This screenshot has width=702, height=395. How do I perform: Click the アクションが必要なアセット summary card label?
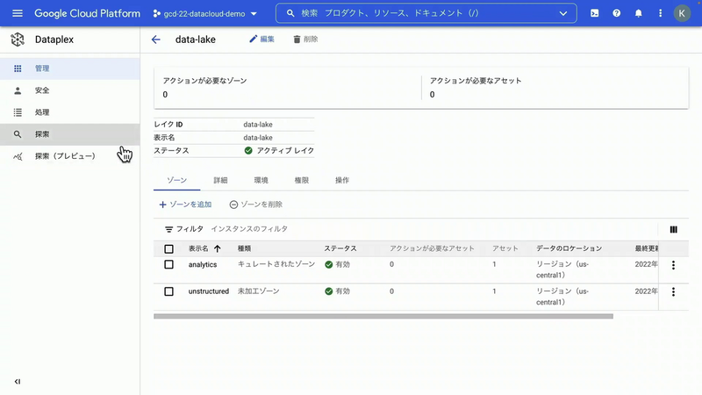(476, 81)
